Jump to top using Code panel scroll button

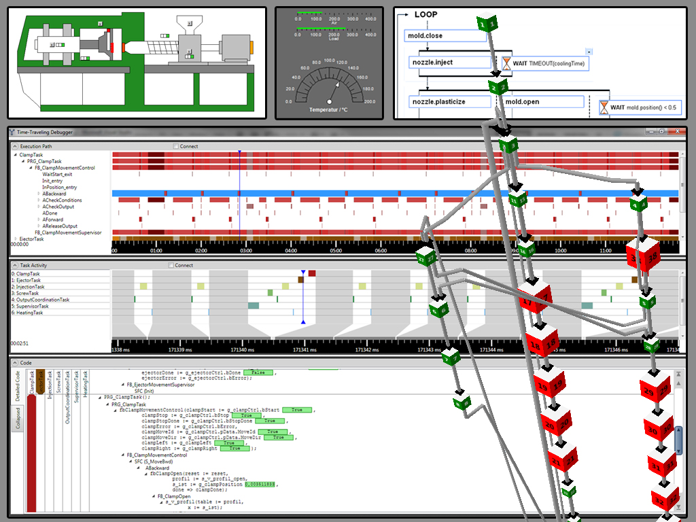click(x=678, y=375)
